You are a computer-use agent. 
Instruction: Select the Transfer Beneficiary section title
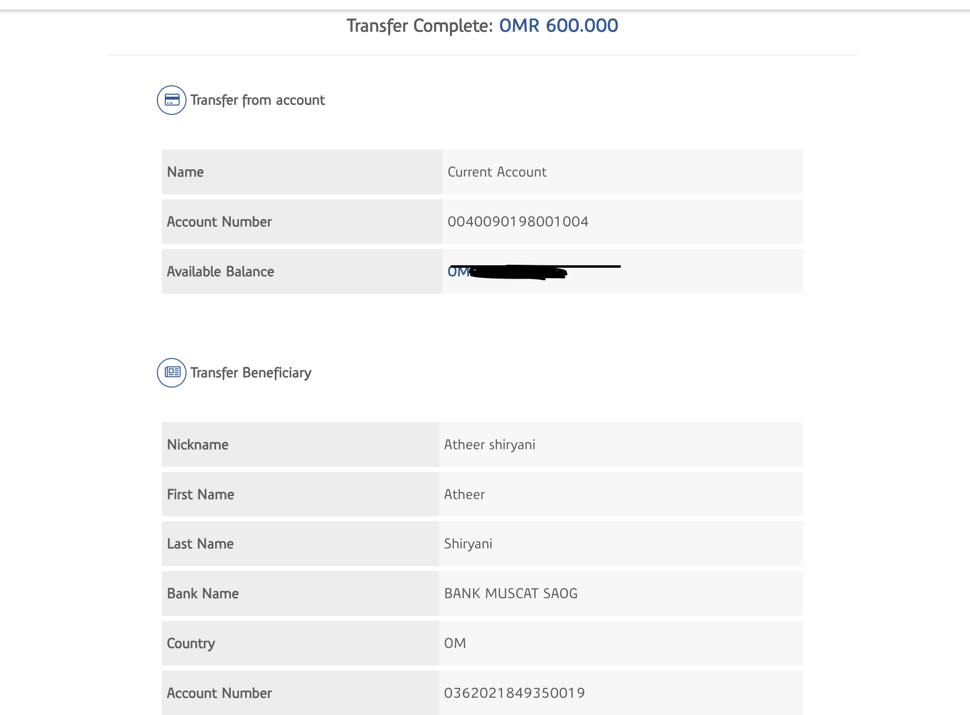251,373
